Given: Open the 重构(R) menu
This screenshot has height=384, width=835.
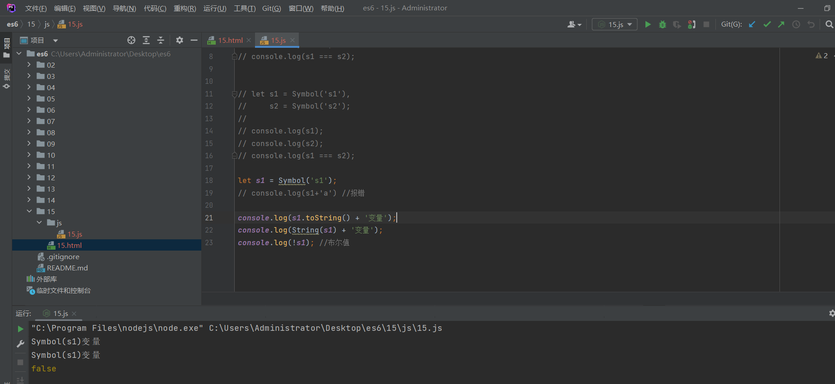Looking at the screenshot, I should [x=185, y=9].
